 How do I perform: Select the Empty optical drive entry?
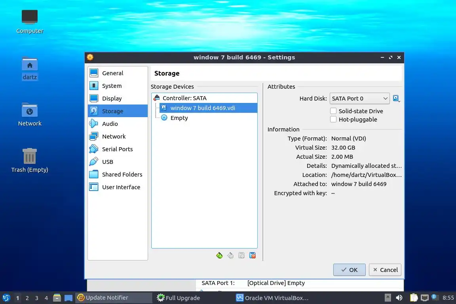point(208,118)
